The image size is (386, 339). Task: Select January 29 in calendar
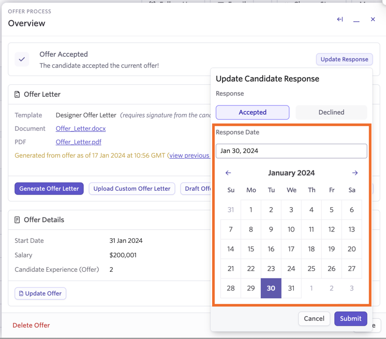point(251,288)
